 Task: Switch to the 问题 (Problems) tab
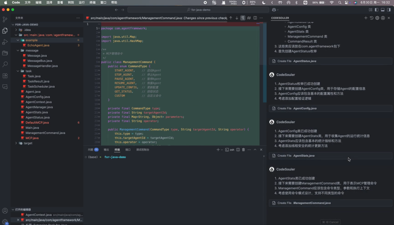[x=91, y=149]
